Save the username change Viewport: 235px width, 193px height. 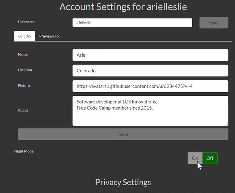(x=214, y=23)
